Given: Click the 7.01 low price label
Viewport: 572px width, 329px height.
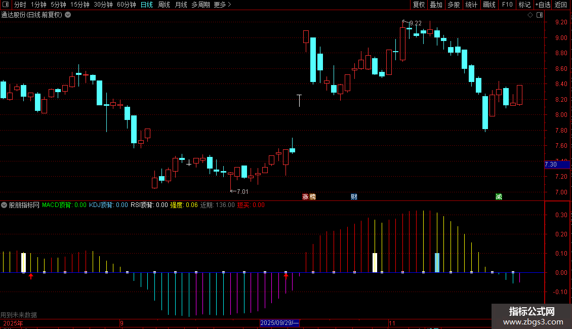Looking at the screenshot, I should (242, 191).
